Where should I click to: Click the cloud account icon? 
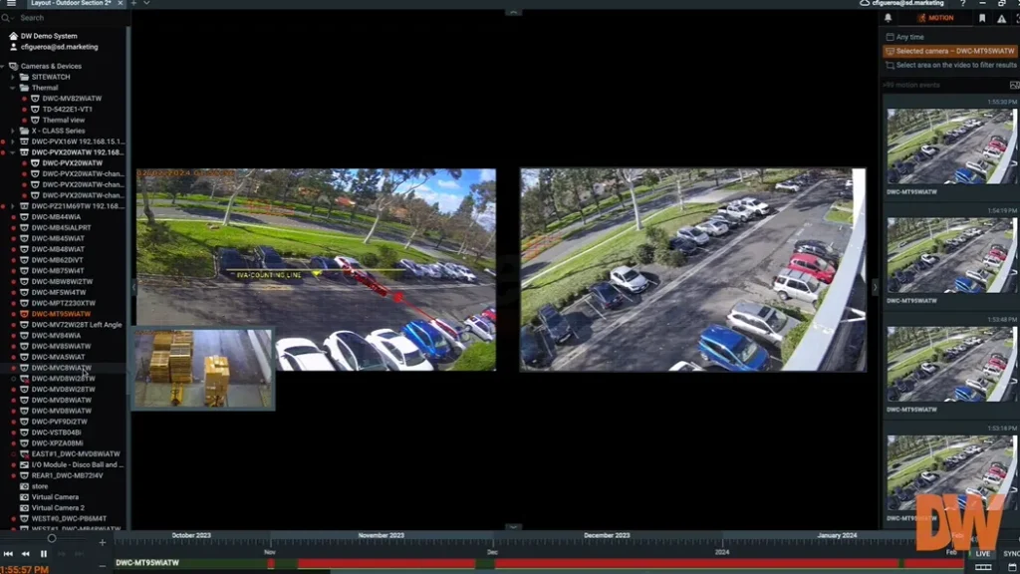(x=865, y=3)
